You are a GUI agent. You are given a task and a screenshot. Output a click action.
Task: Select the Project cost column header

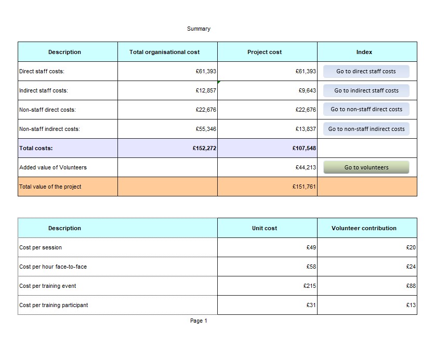268,52
